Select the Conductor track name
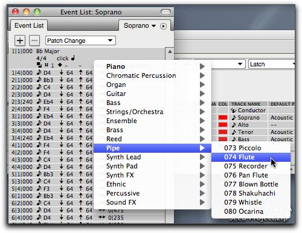 [x=252, y=110]
